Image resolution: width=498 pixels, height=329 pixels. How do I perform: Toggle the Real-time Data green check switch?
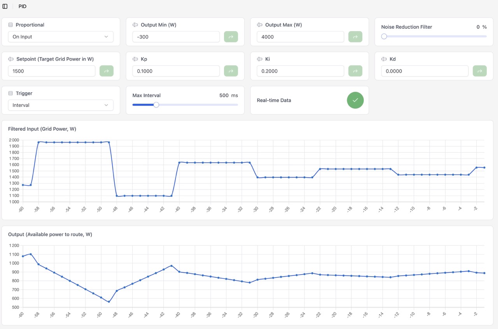(x=355, y=100)
